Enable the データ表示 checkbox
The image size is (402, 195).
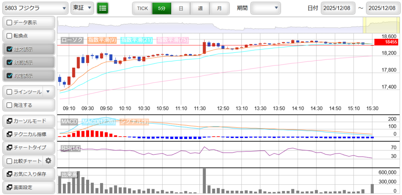pyautogui.click(x=10, y=23)
